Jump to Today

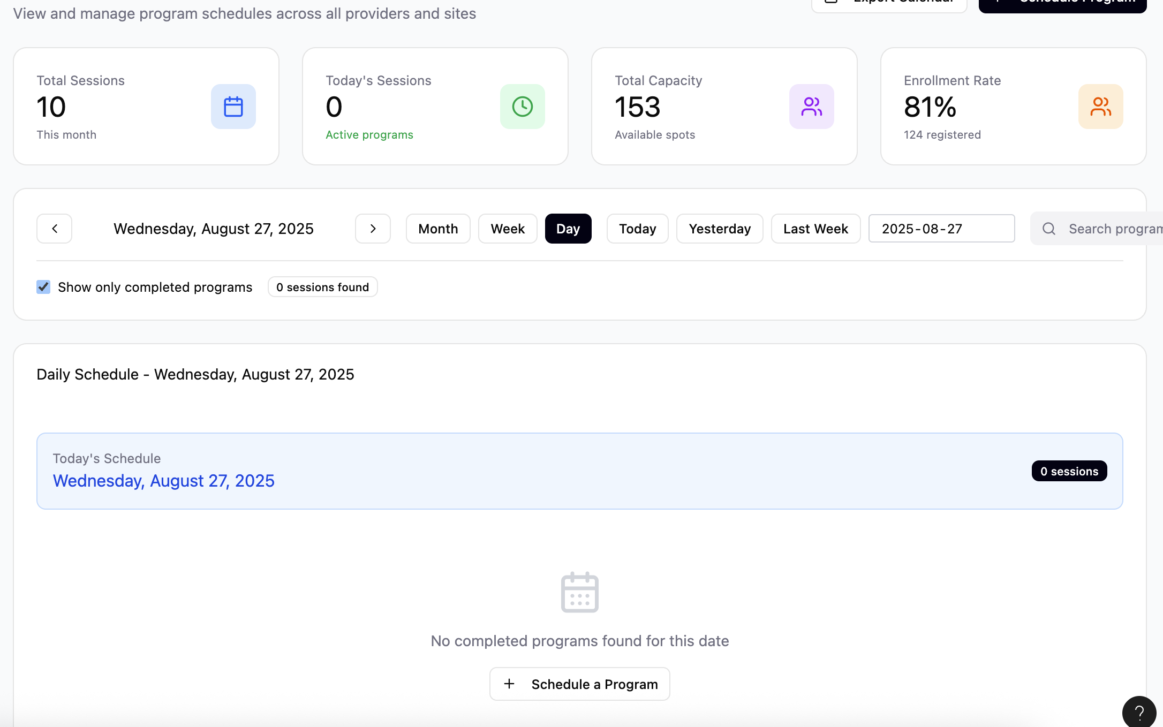pos(637,229)
